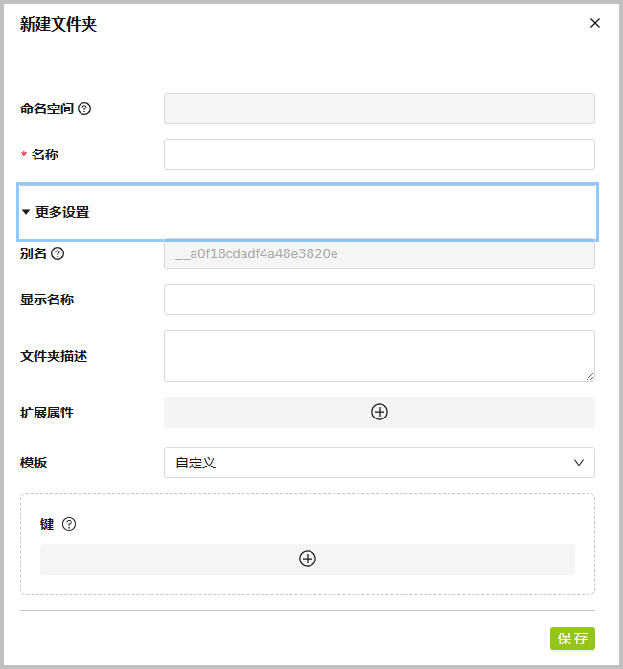Close the 新建文件夹 dialog
Viewport: 623px width, 669px height.
click(x=595, y=23)
